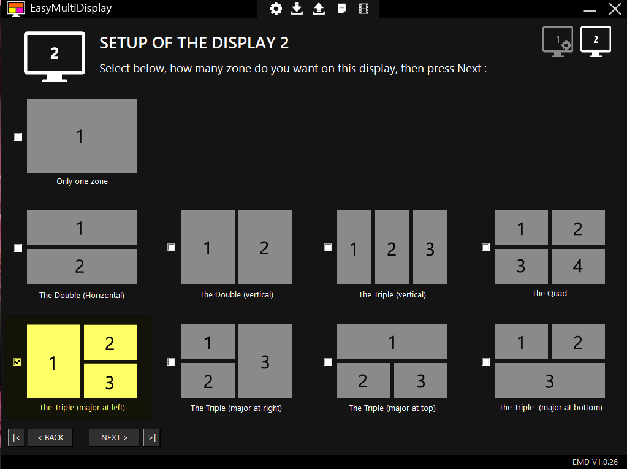
Task: Choose The Triple (vertical) layout thumbnail
Action: pos(392,247)
